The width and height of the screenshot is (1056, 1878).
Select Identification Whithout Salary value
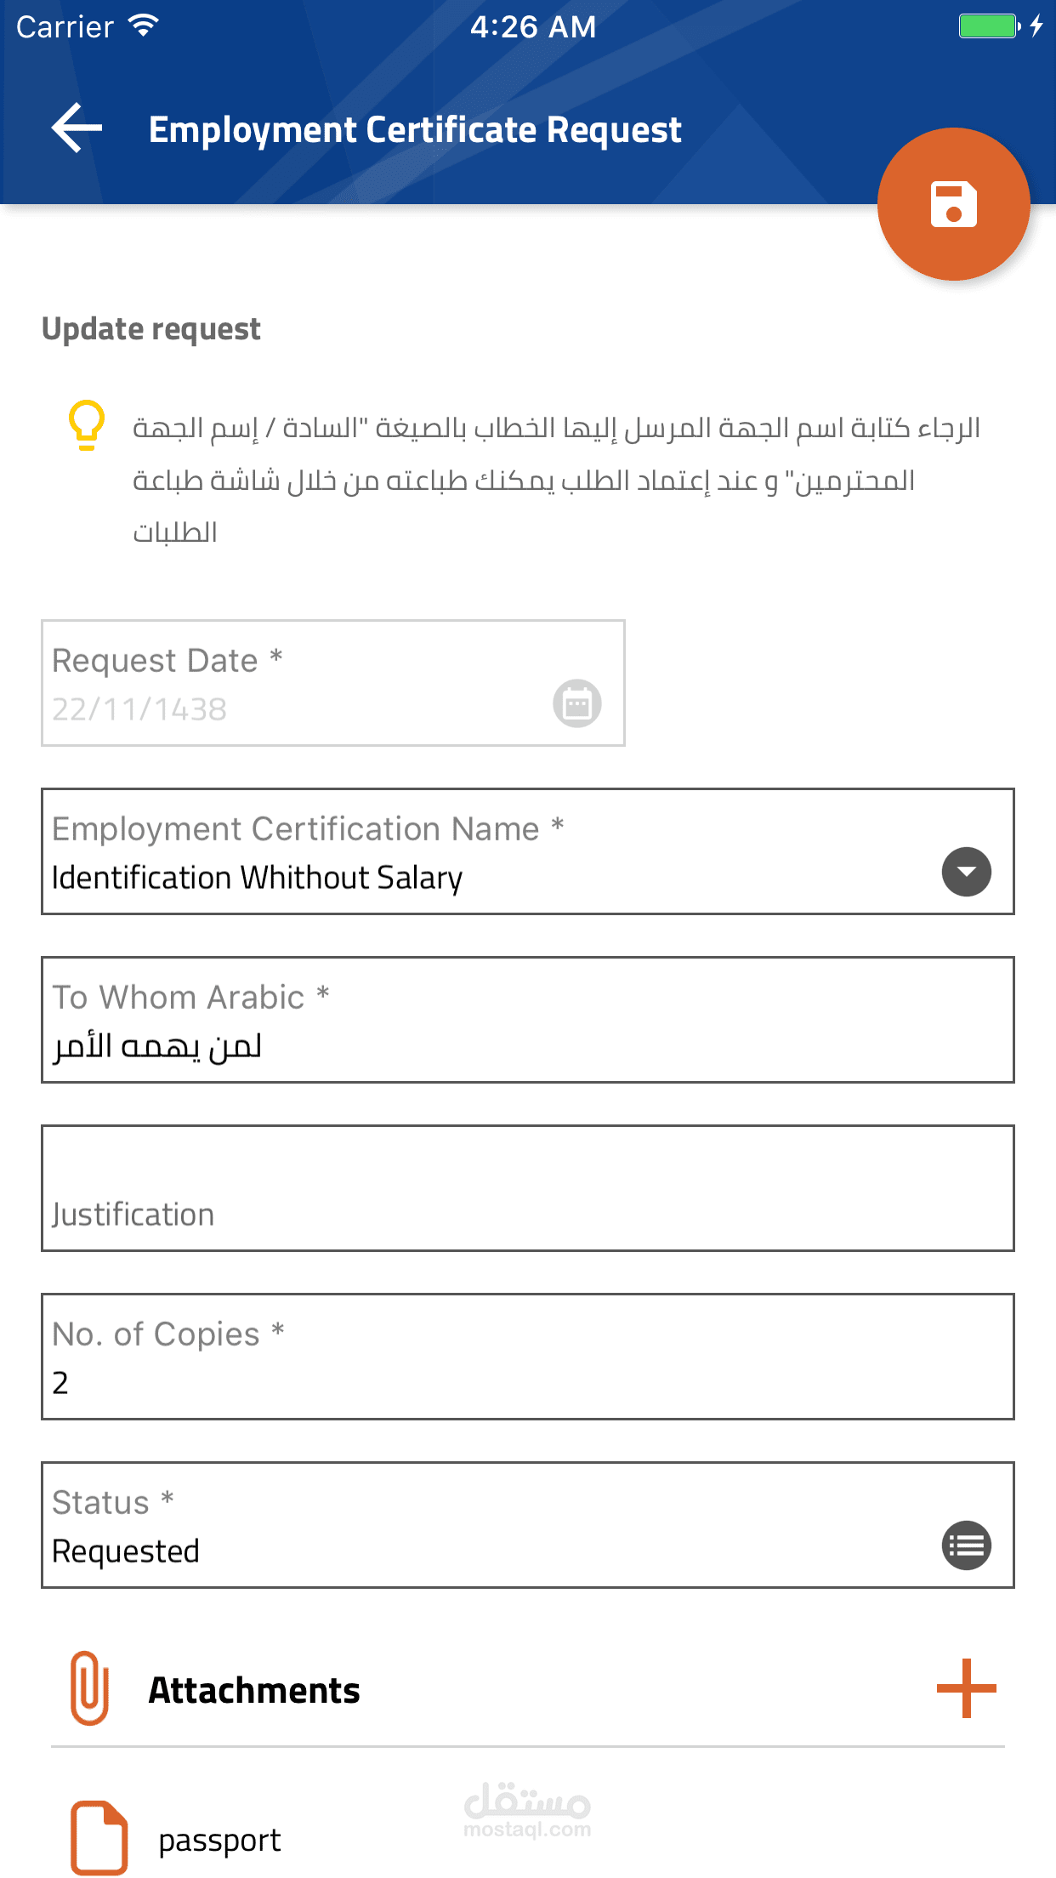(257, 878)
